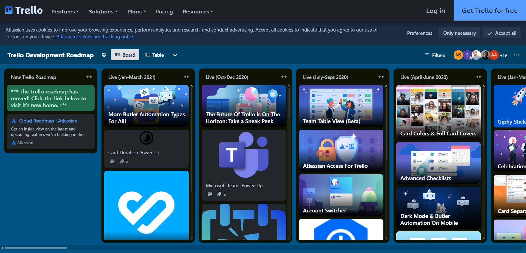Image resolution: width=526 pixels, height=253 pixels.
Task: Go to the Pricing page
Action: pyautogui.click(x=164, y=12)
